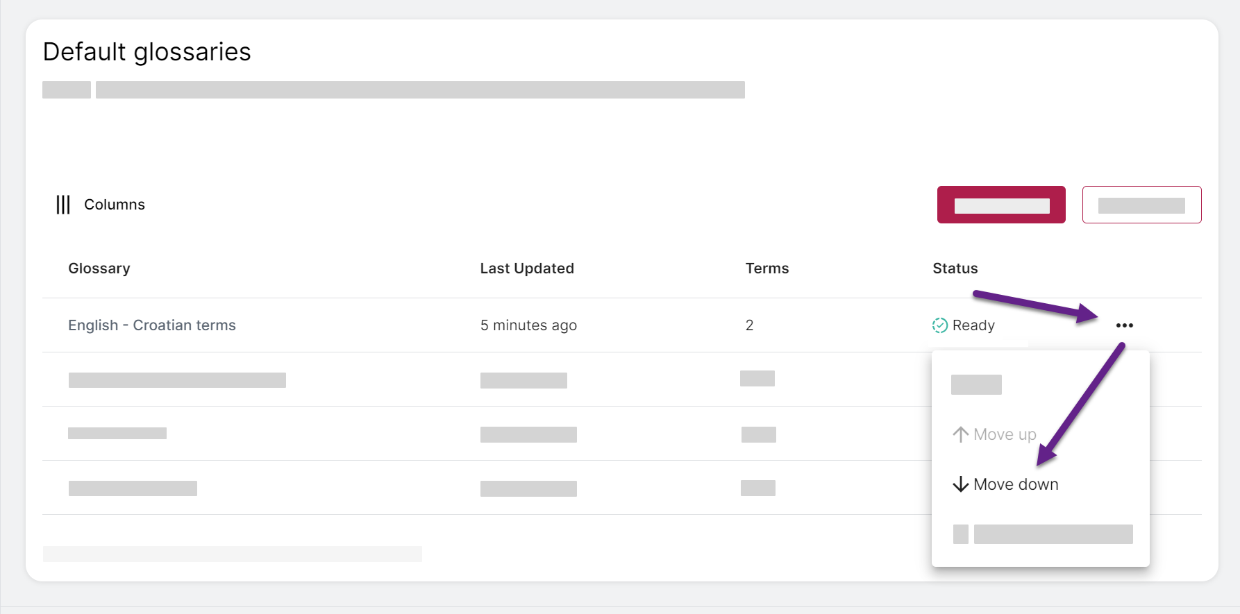Click the Ready status check icon
Viewport: 1240px width, 614px height.
[x=940, y=325]
